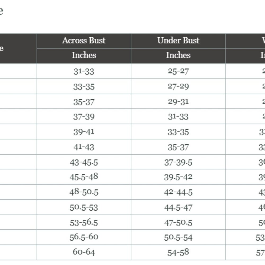Click the 29-31 Under Bust cell
This screenshot has width=265, height=265.
[x=178, y=101]
